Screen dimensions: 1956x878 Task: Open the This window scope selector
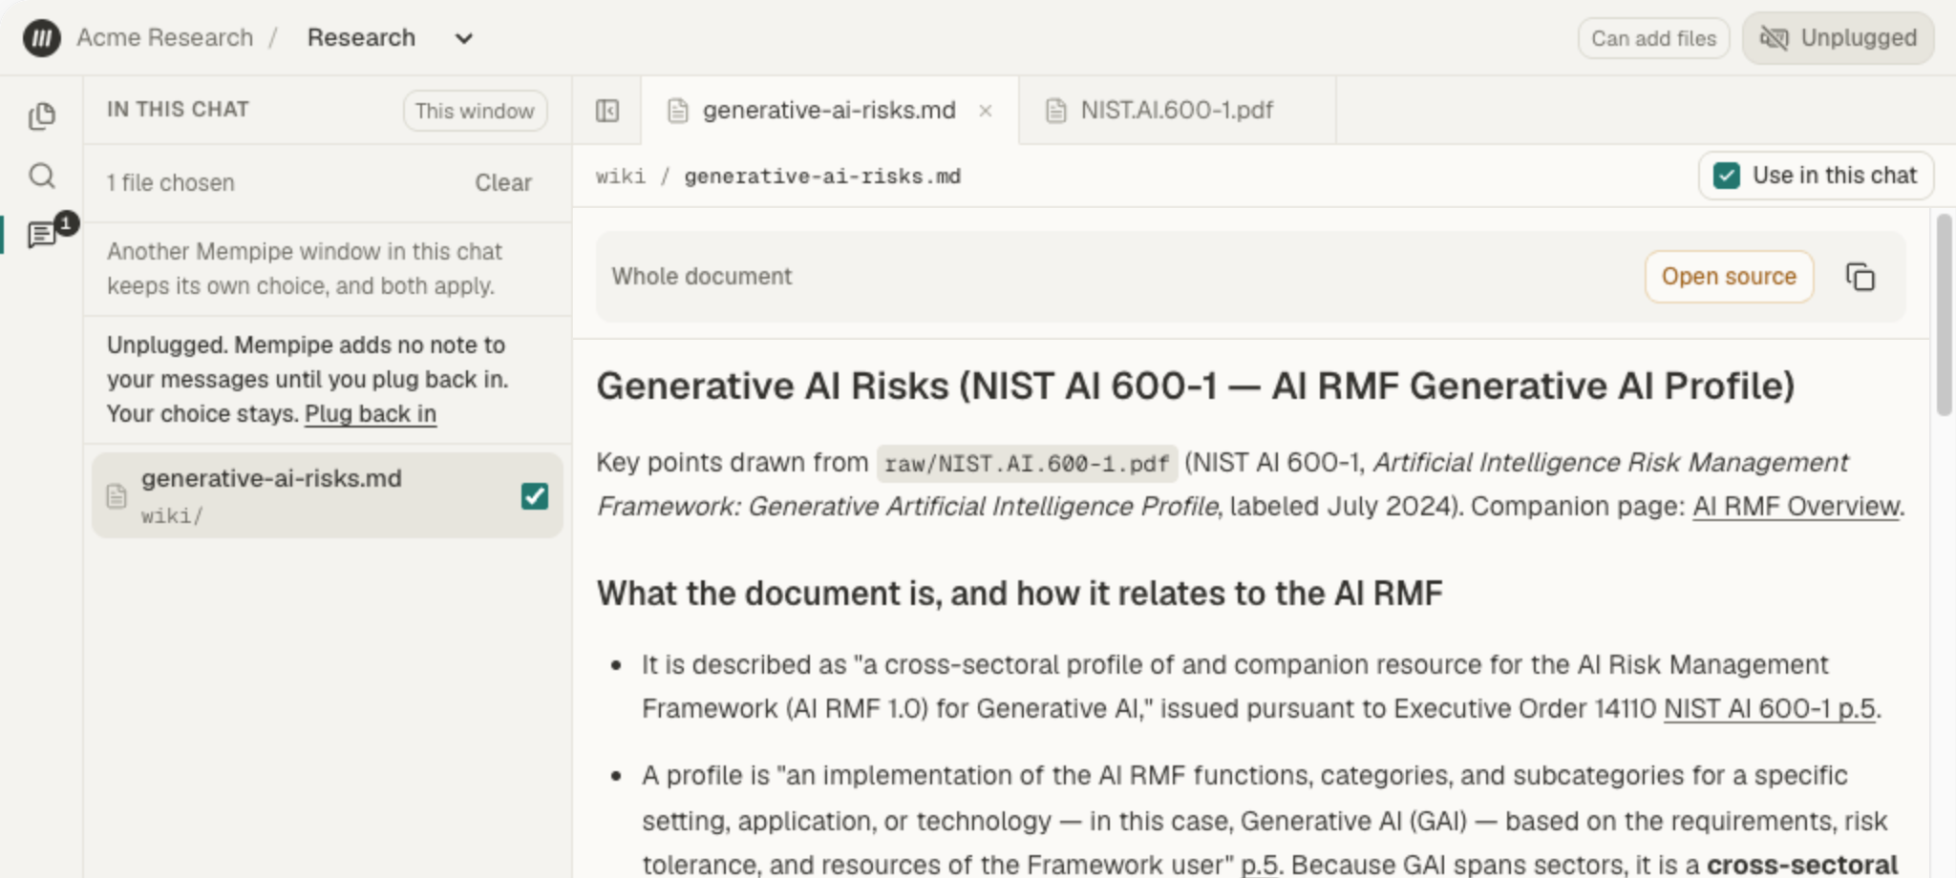click(475, 111)
